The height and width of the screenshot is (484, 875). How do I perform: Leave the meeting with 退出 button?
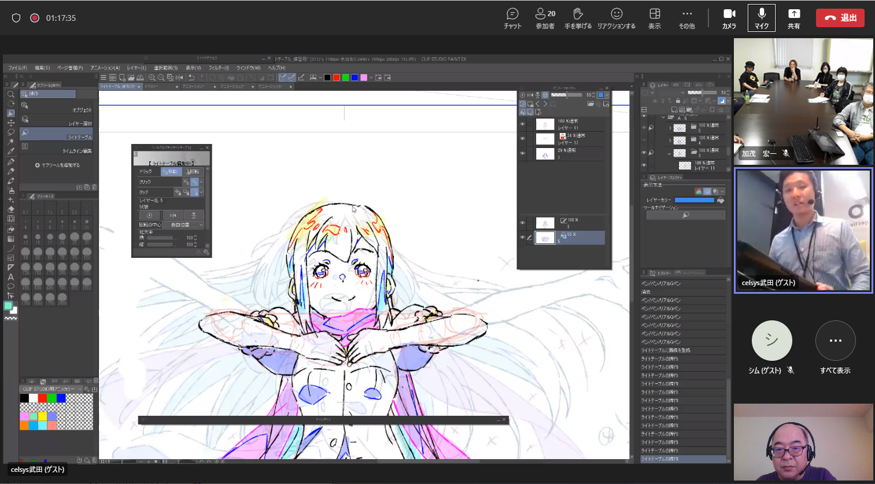pos(840,18)
